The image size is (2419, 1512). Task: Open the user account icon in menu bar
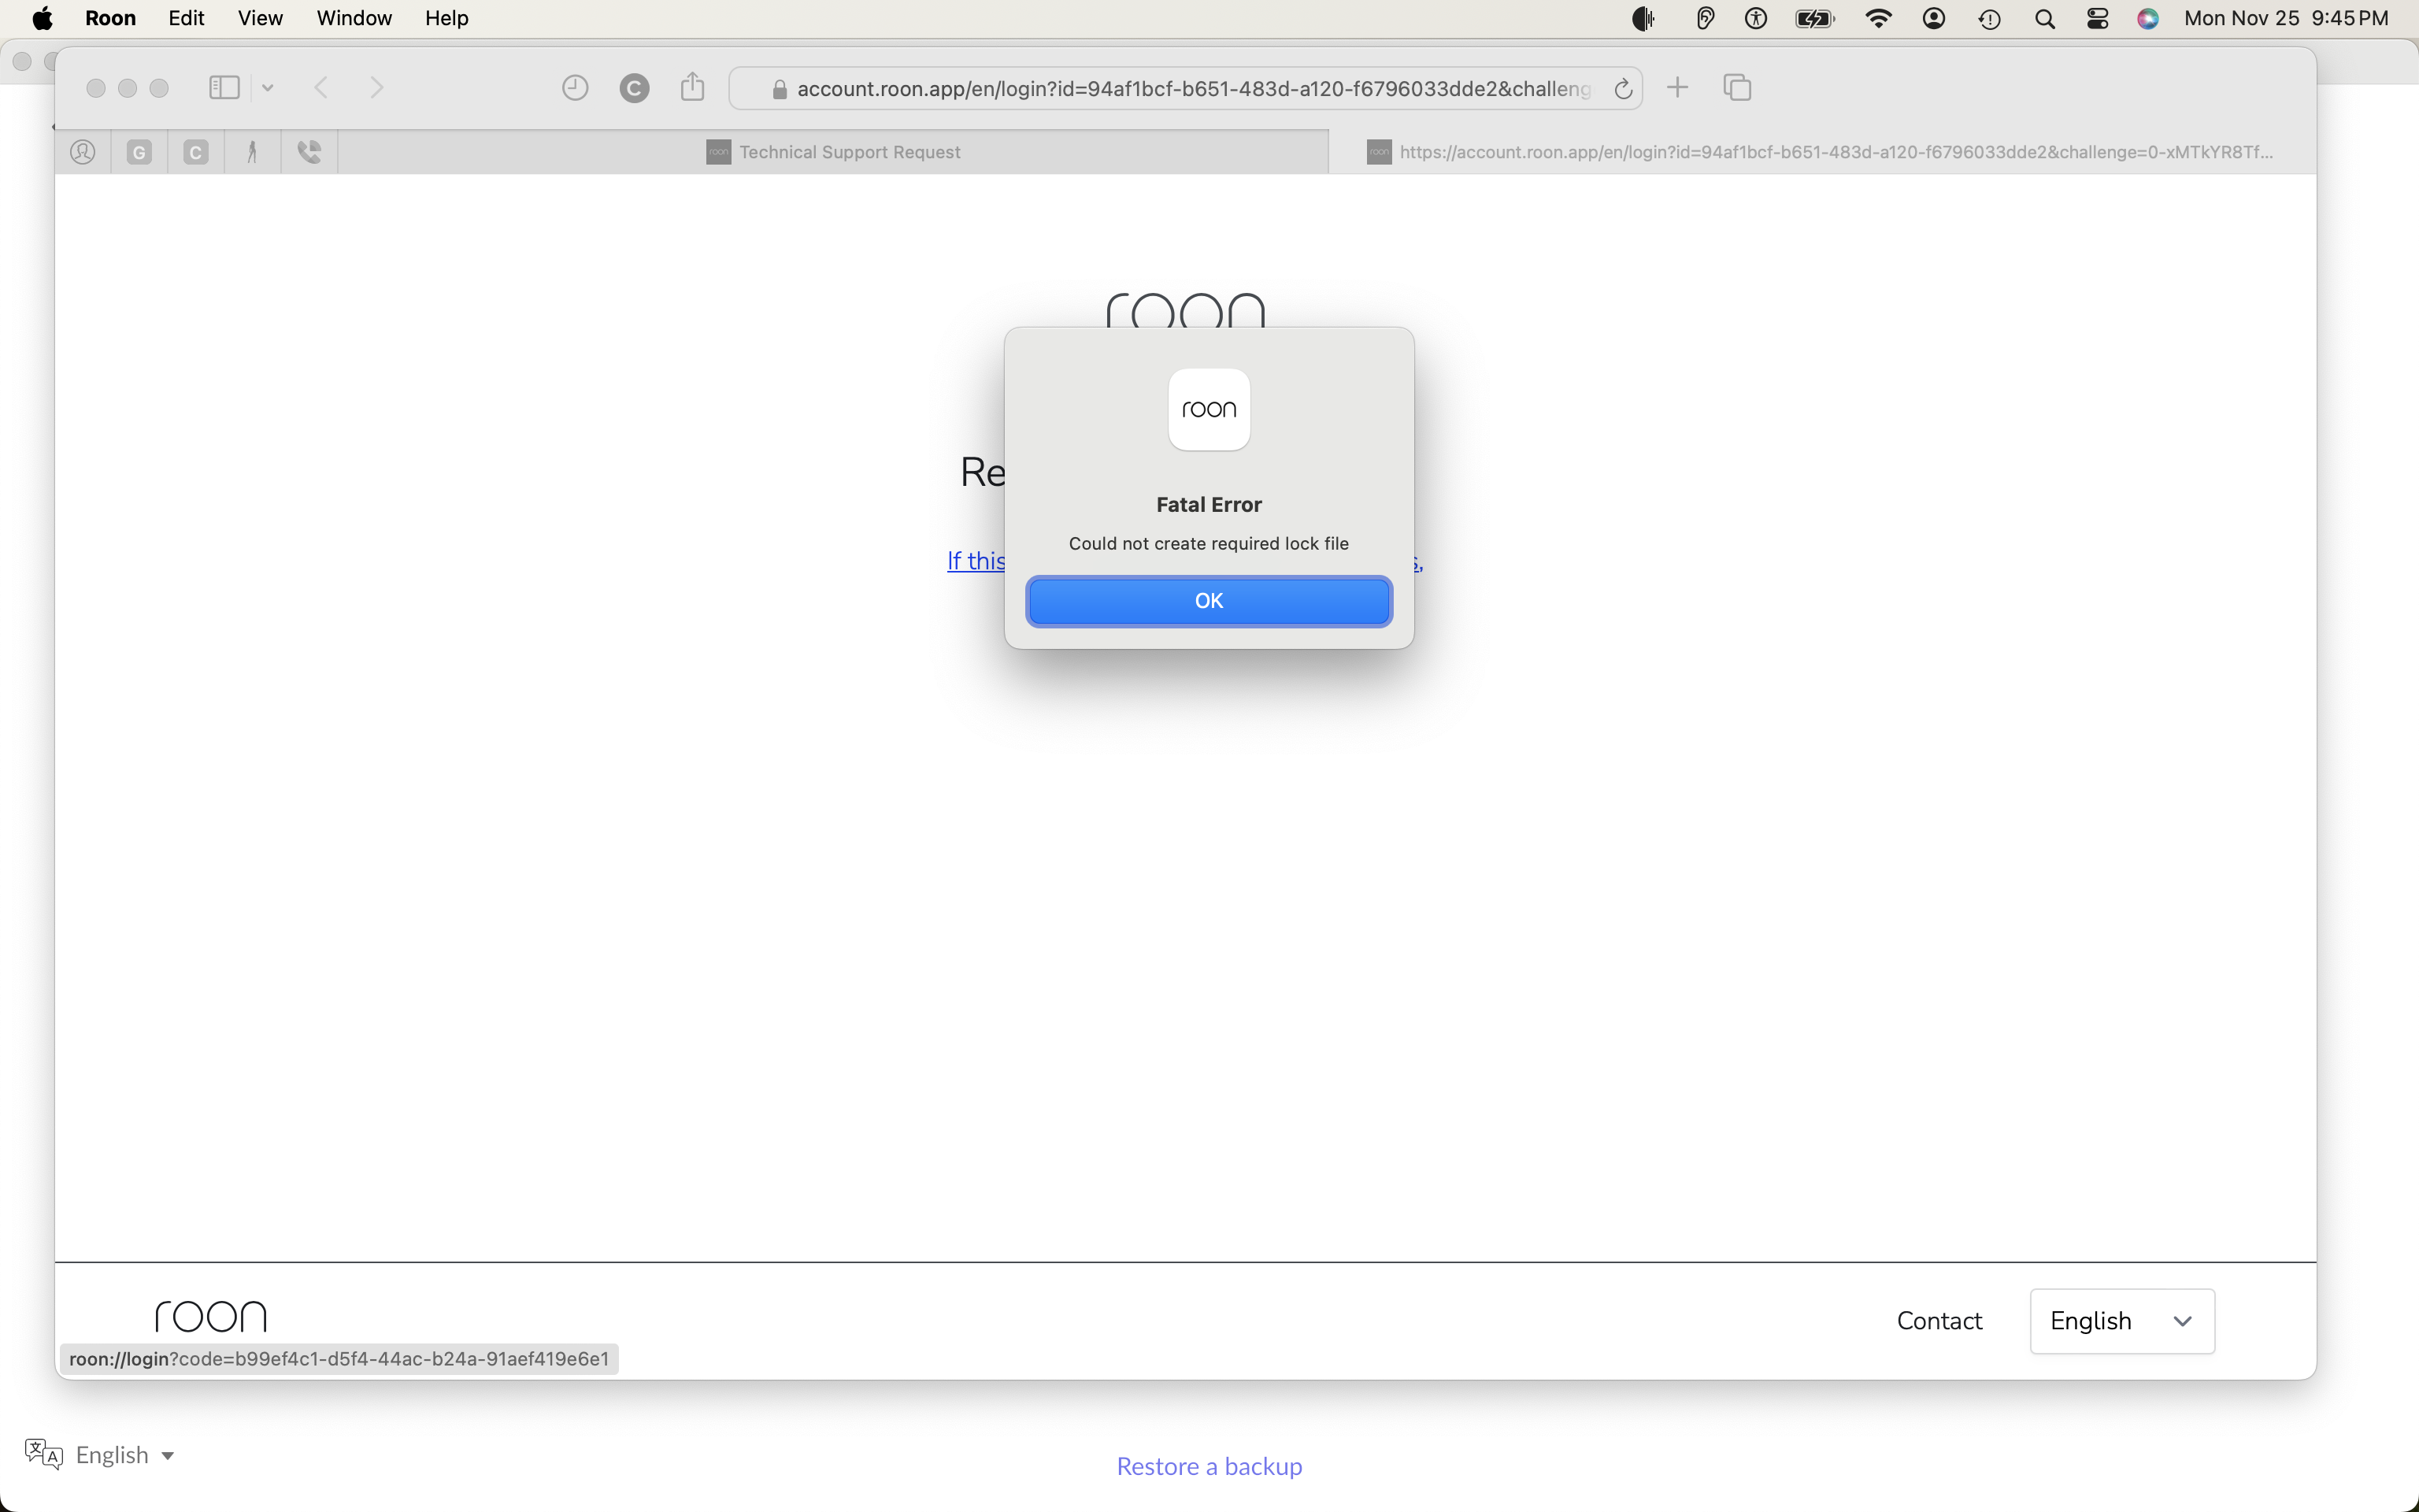pos(1933,19)
